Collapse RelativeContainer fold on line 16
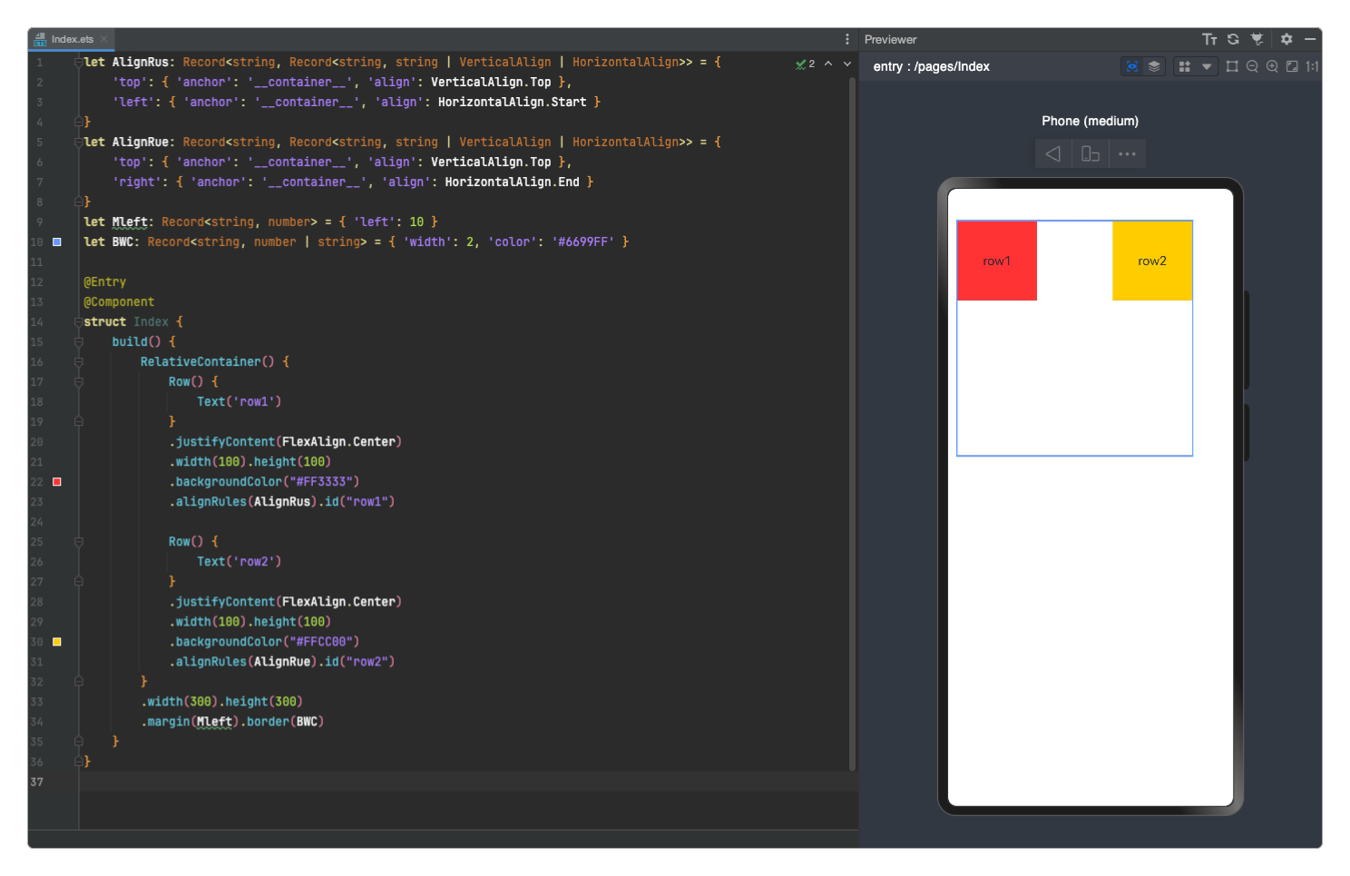Image resolution: width=1350 pixels, height=876 pixels. pos(79,361)
